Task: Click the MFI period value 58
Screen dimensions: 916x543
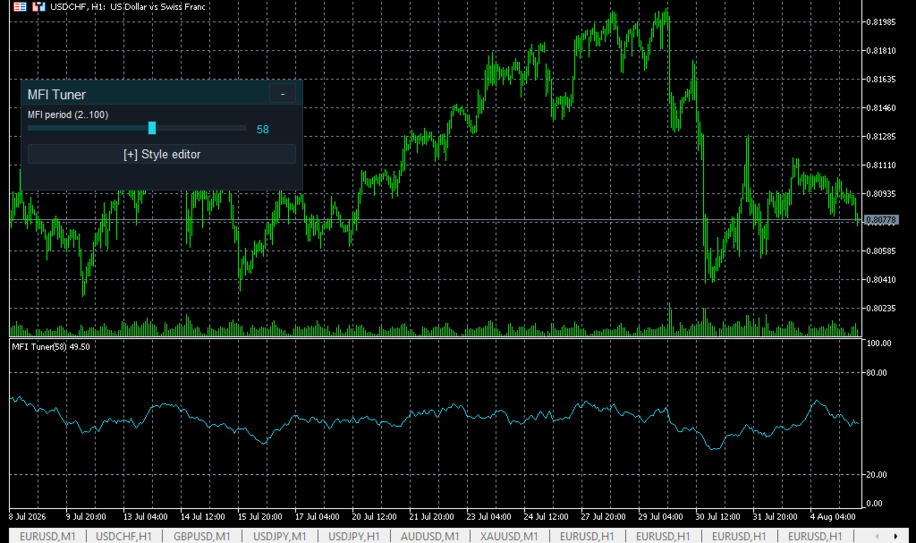Action: (x=263, y=130)
